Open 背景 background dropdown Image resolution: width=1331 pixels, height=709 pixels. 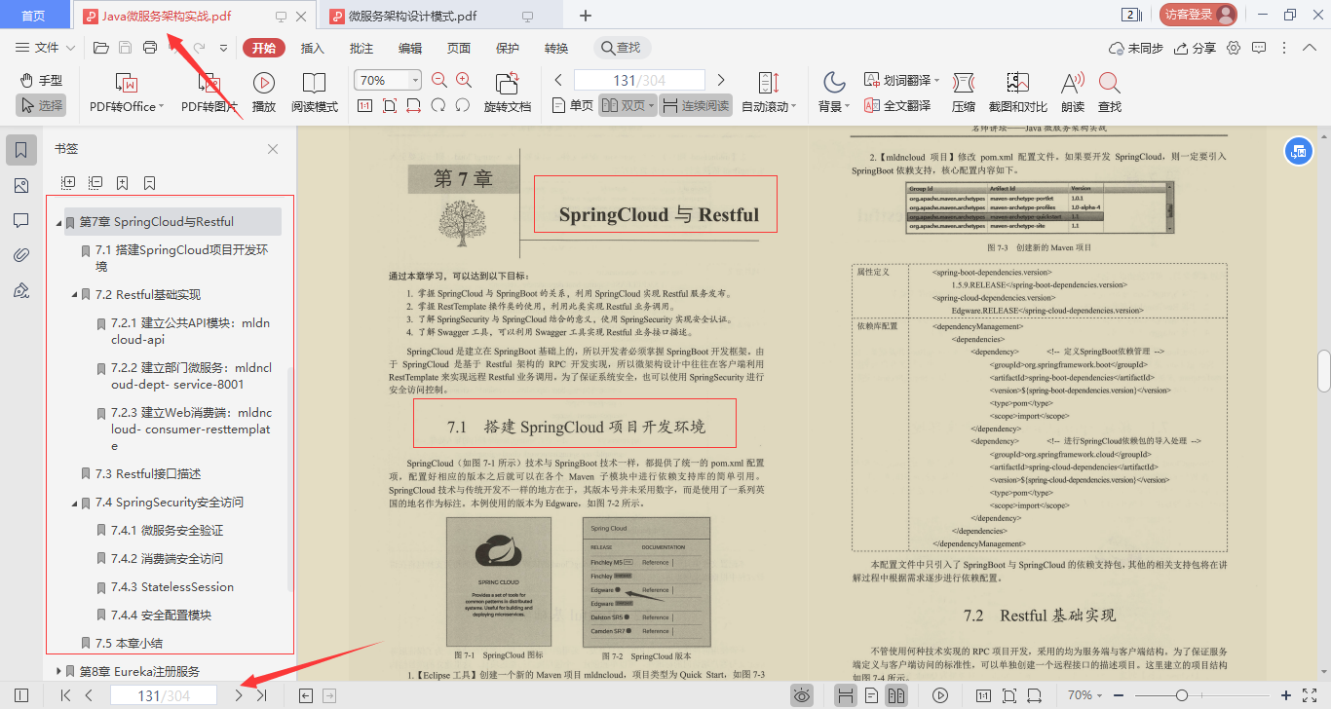(834, 93)
